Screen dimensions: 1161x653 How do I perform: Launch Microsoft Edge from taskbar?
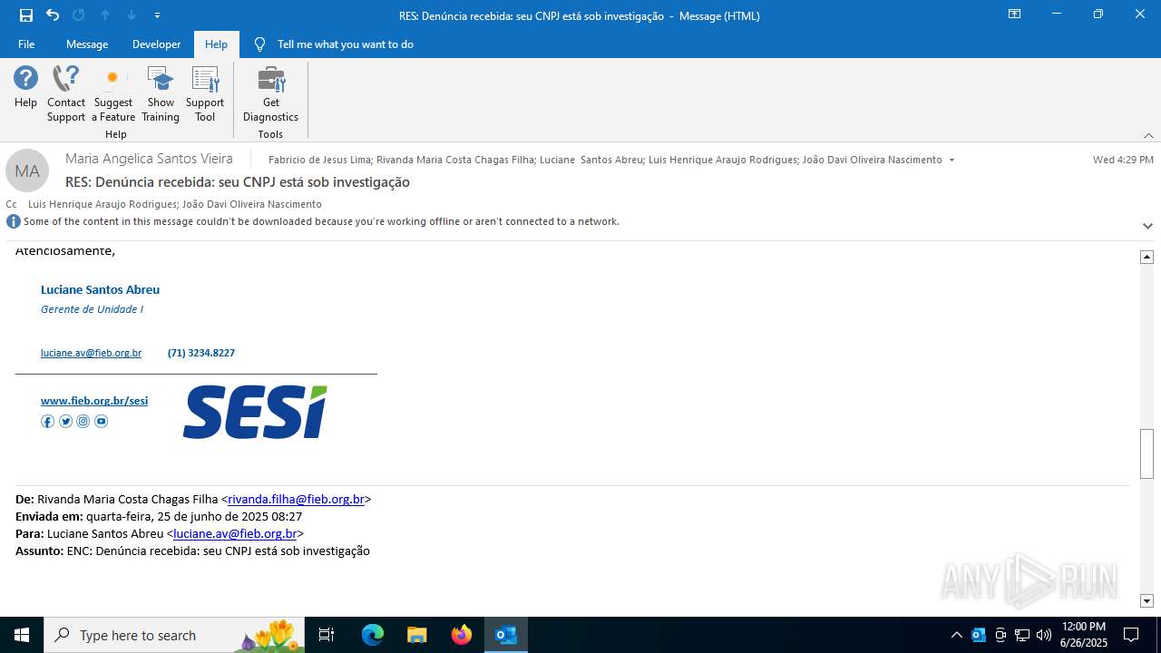[373, 635]
